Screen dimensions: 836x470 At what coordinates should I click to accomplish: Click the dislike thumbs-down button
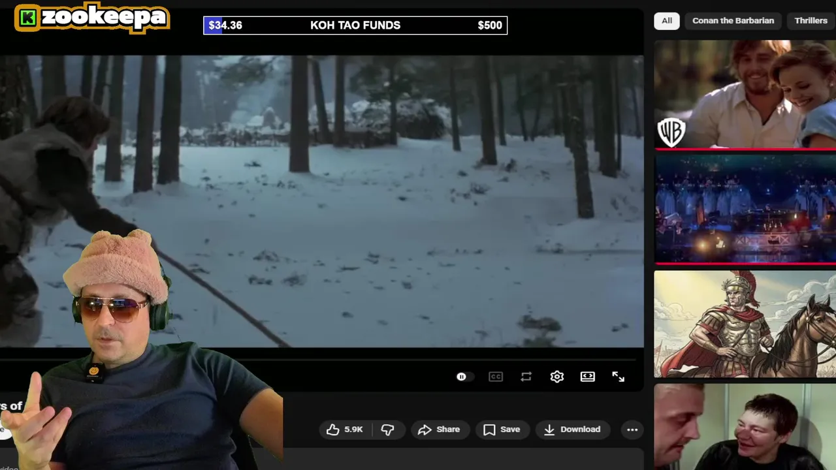pos(387,430)
